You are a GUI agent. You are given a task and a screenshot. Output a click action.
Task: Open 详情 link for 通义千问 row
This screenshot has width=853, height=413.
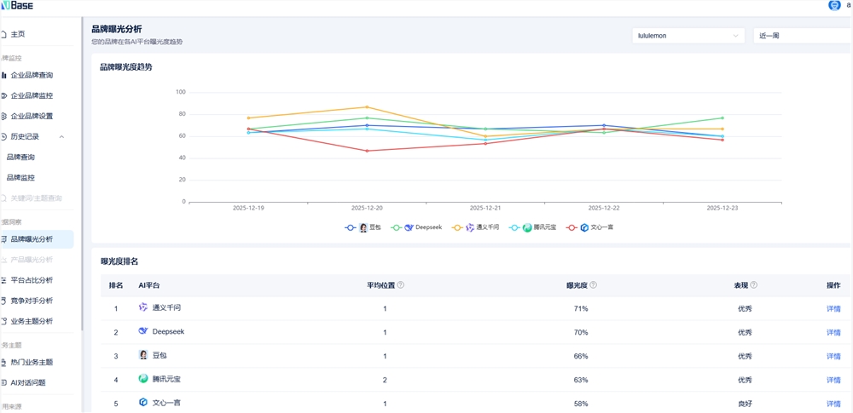(x=833, y=308)
